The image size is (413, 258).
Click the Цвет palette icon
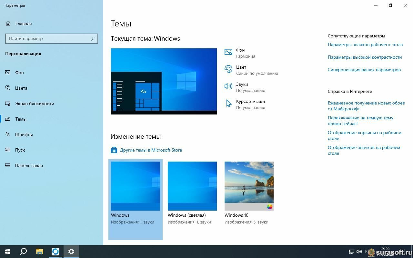228,69
